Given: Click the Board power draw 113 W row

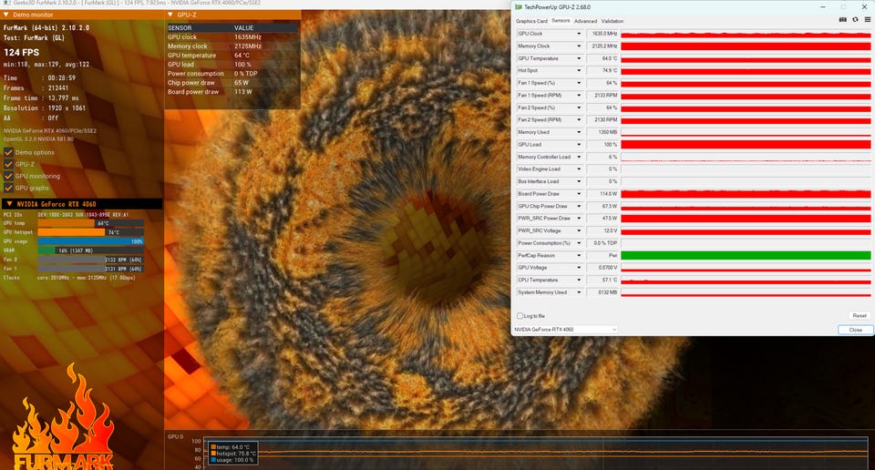Looking at the screenshot, I should click(x=232, y=91).
